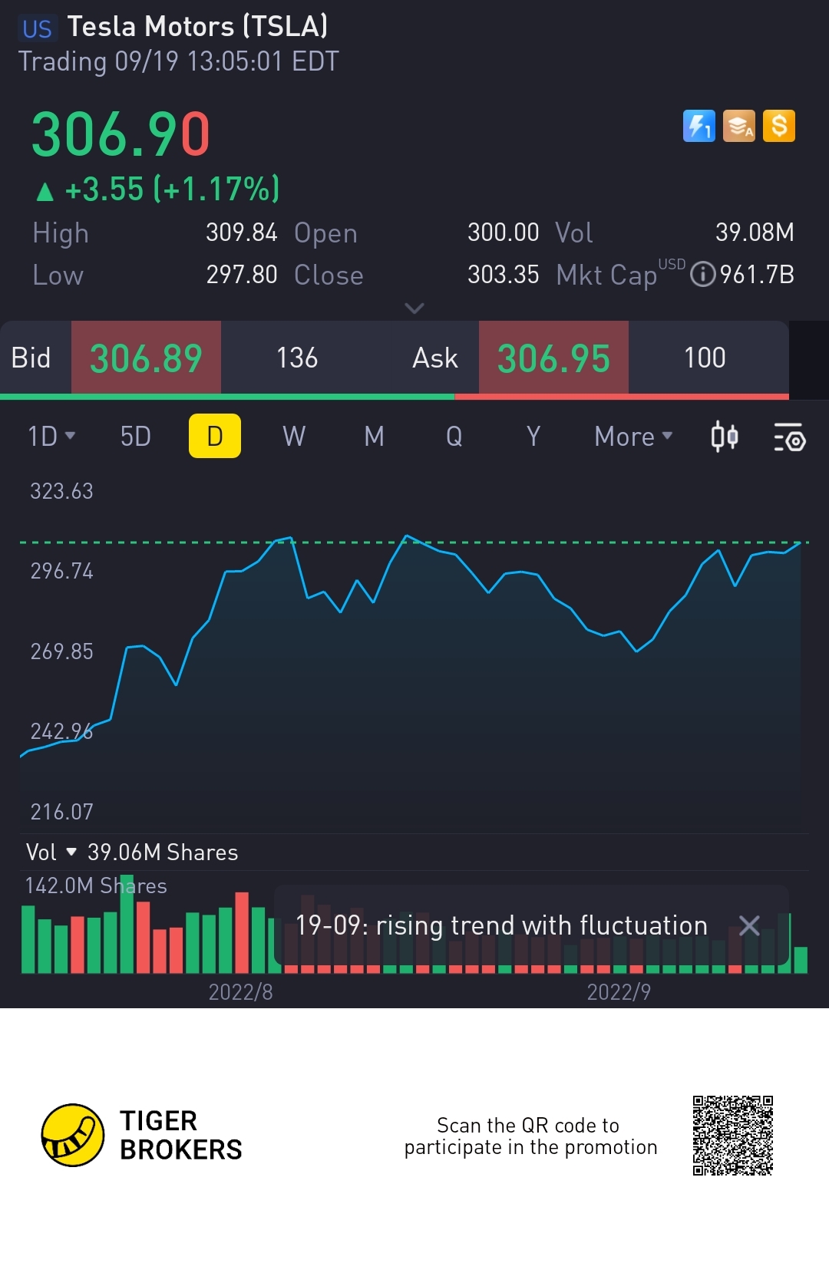Image resolution: width=829 pixels, height=1263 pixels.
Task: Tap the Low value 297.80
Action: [242, 275]
